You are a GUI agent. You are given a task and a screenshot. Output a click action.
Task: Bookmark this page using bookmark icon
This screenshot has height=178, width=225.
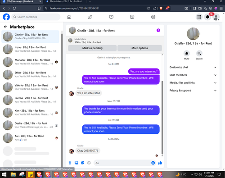pos(39,8)
